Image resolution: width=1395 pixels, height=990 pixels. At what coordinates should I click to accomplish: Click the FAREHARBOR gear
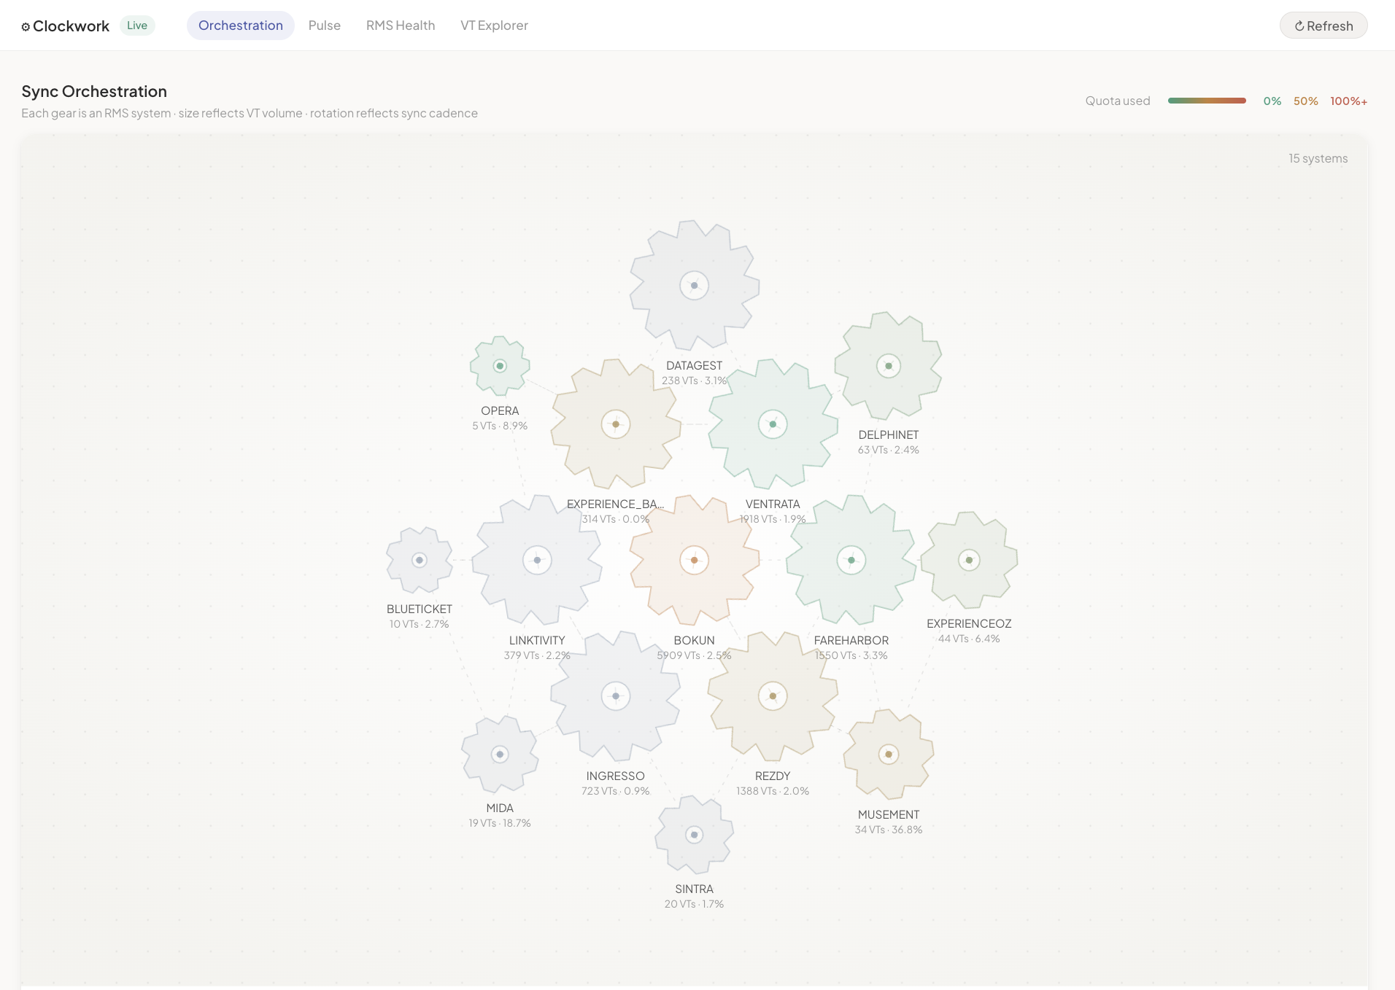851,560
